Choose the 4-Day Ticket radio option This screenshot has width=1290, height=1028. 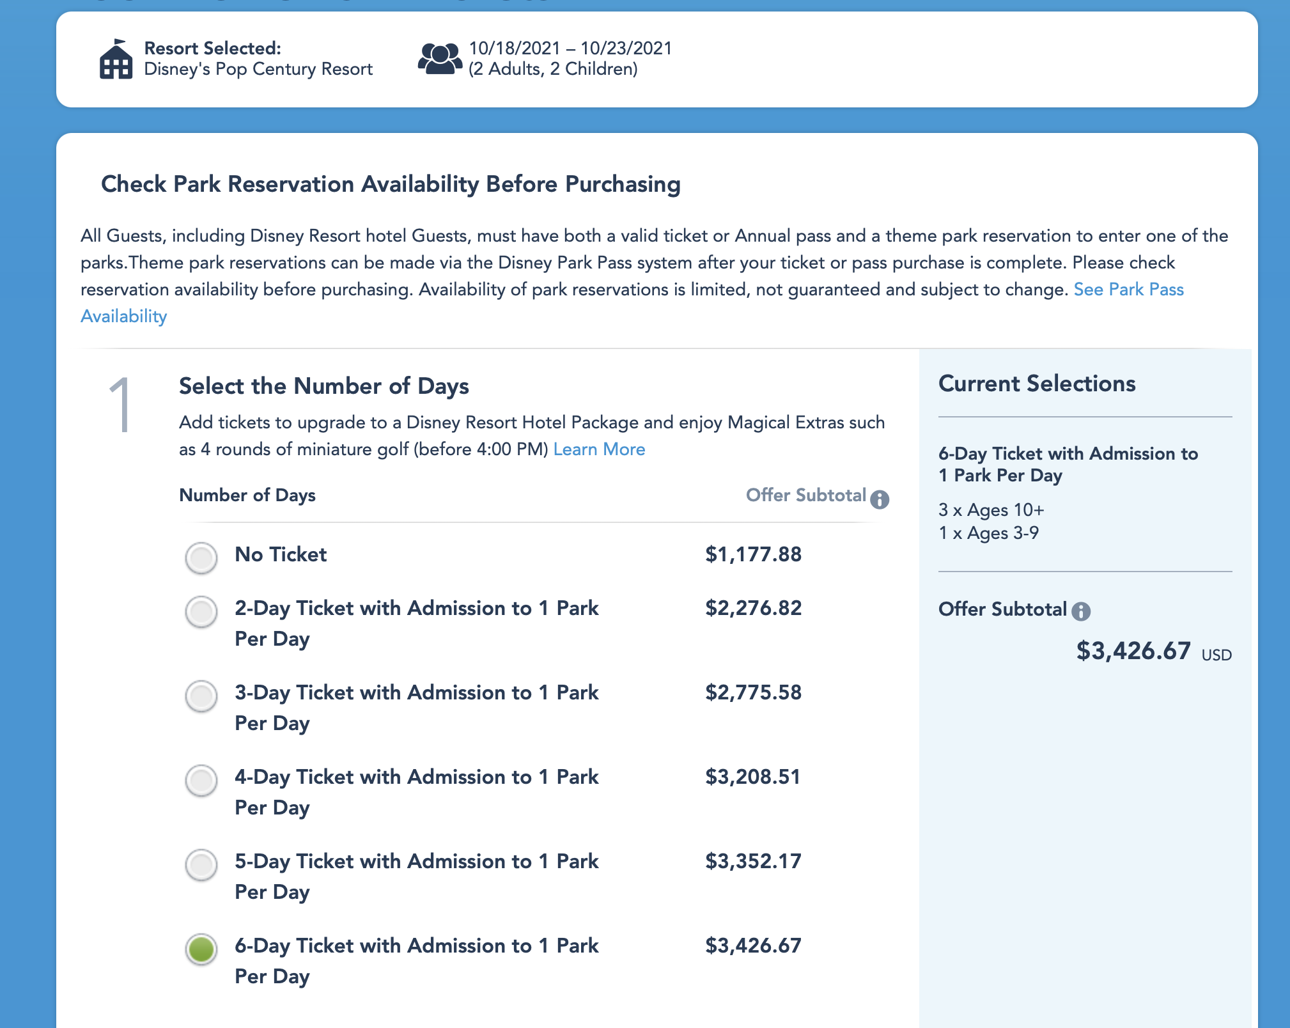pyautogui.click(x=201, y=781)
